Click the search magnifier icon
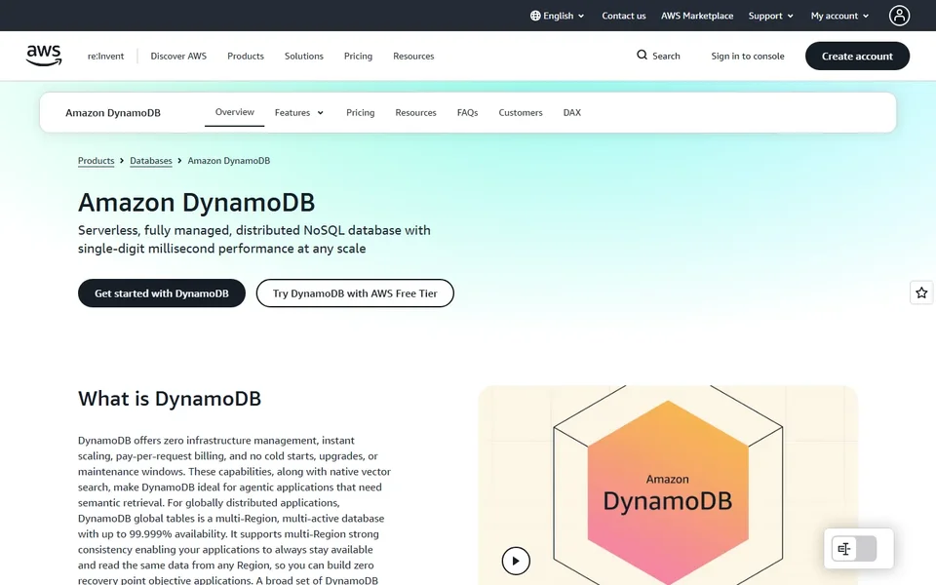 click(642, 55)
